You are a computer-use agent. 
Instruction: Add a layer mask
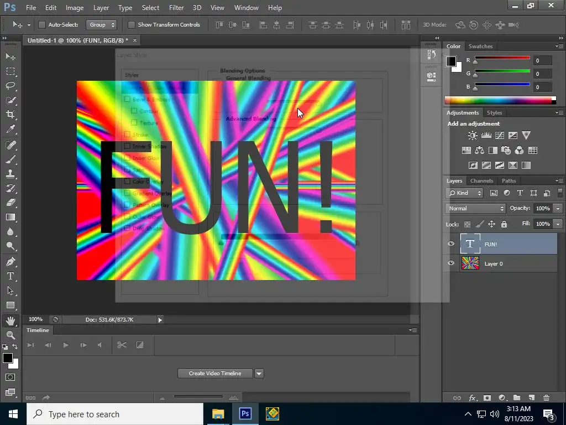(x=487, y=398)
